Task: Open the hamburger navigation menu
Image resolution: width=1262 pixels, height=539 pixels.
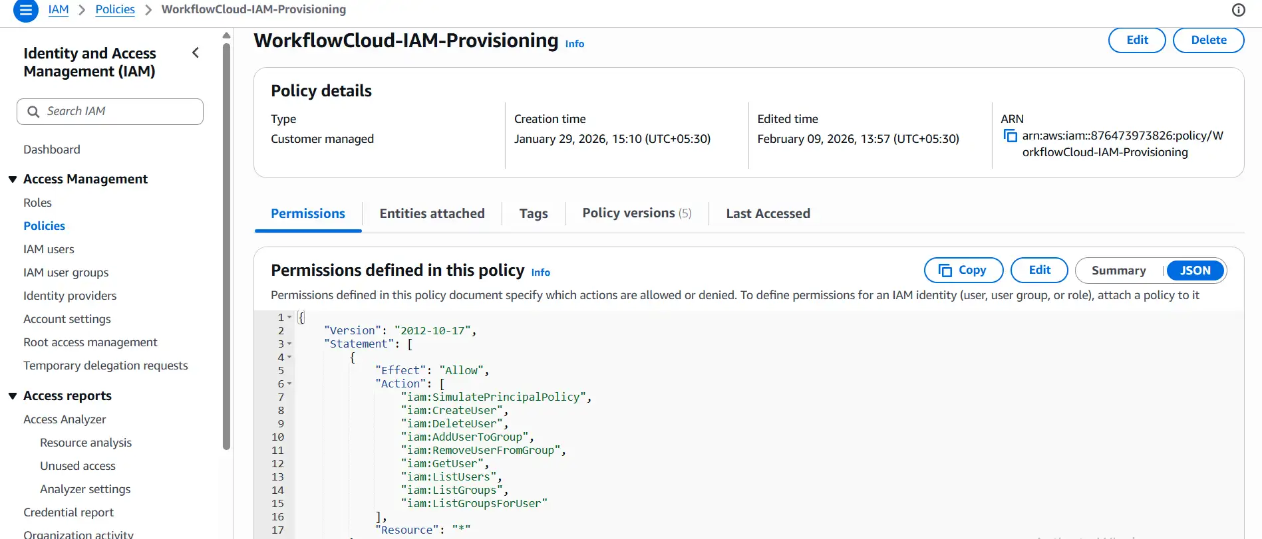Action: [x=26, y=10]
